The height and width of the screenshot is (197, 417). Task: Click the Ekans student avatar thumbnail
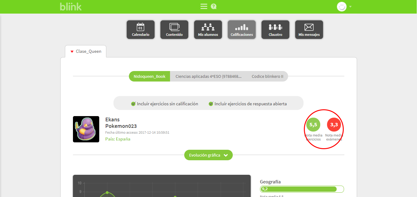point(86,129)
